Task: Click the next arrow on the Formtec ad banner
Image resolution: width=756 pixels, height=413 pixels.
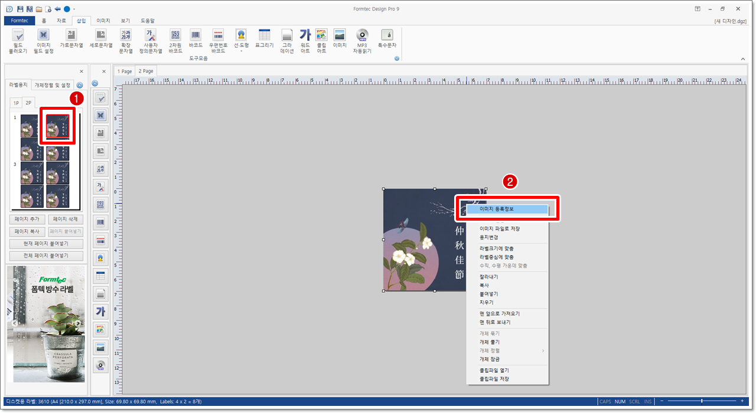Action: [x=77, y=323]
